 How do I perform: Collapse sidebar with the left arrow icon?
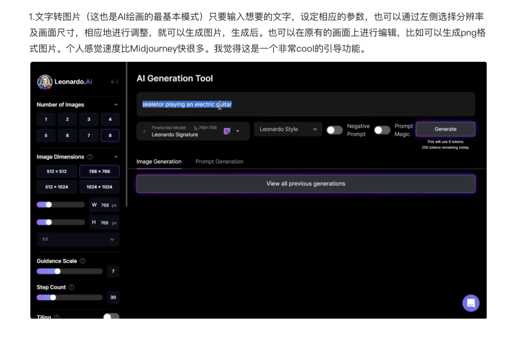click(x=114, y=81)
